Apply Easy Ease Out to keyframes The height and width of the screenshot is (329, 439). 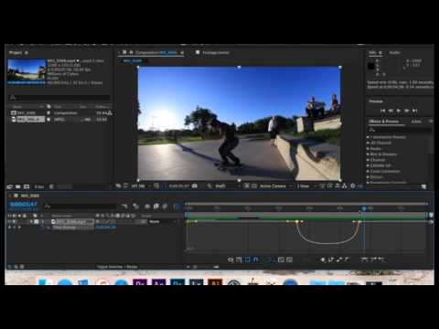tap(381, 260)
